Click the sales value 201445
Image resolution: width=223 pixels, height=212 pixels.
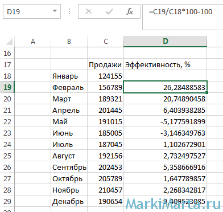click(x=105, y=110)
